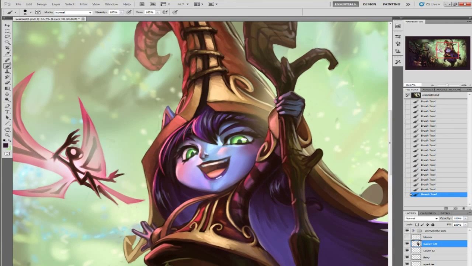Select the Eyedropper tool
Screen dimensions: 472x266
tap(7, 54)
